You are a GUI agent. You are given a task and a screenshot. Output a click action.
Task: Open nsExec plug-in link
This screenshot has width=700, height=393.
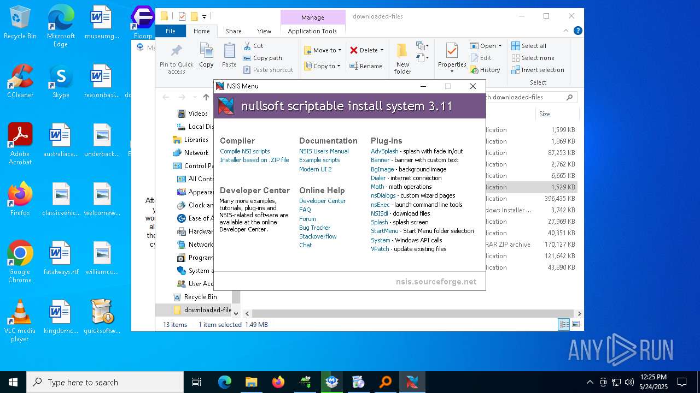click(x=380, y=205)
